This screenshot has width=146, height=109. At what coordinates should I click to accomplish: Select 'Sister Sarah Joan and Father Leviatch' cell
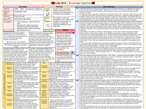(x=44, y=99)
